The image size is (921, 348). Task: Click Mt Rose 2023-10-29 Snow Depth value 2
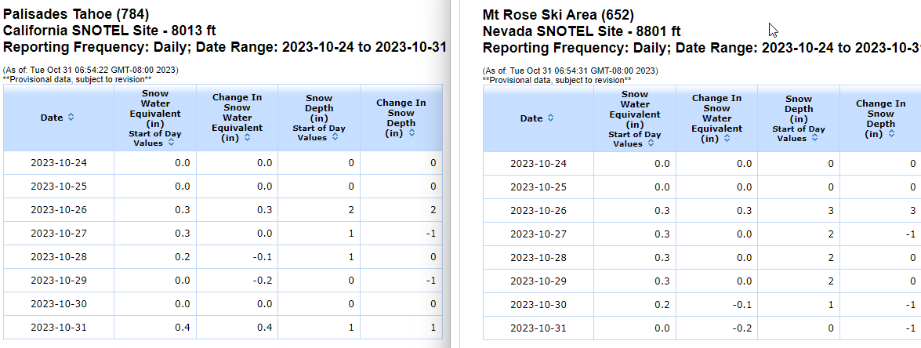point(831,281)
